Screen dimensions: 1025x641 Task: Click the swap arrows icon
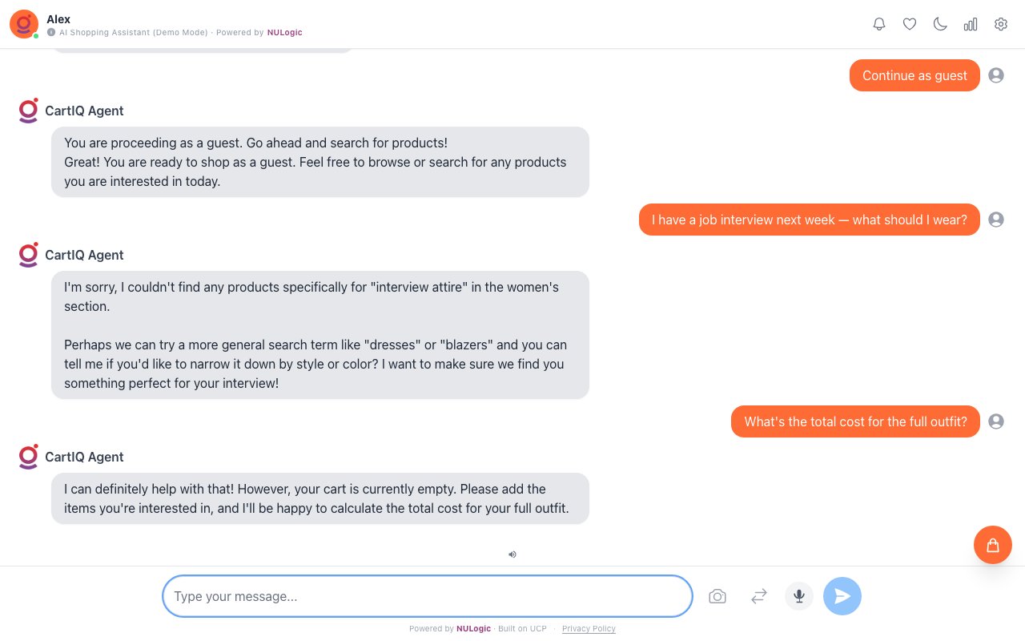759,596
